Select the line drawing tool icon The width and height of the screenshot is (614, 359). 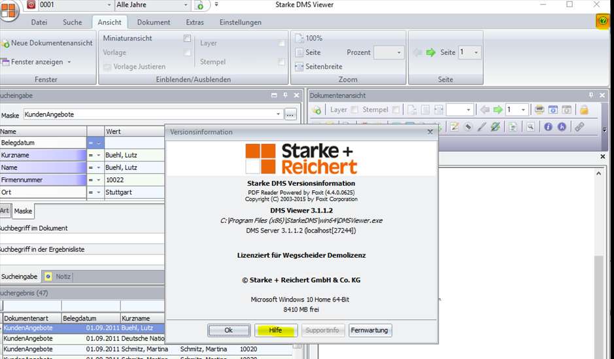pyautogui.click(x=482, y=127)
